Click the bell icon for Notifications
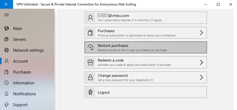 point(7,94)
